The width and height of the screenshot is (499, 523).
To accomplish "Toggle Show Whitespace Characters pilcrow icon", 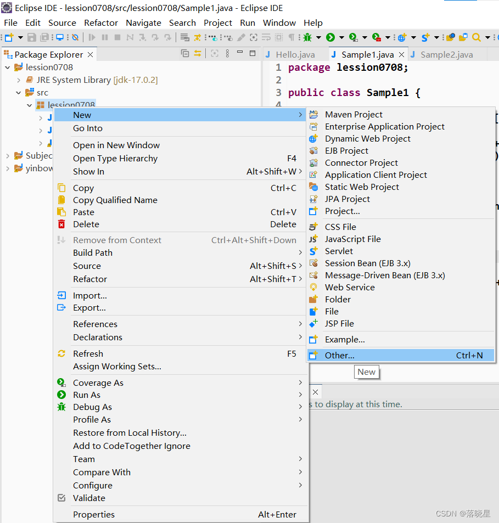I will click(291, 37).
